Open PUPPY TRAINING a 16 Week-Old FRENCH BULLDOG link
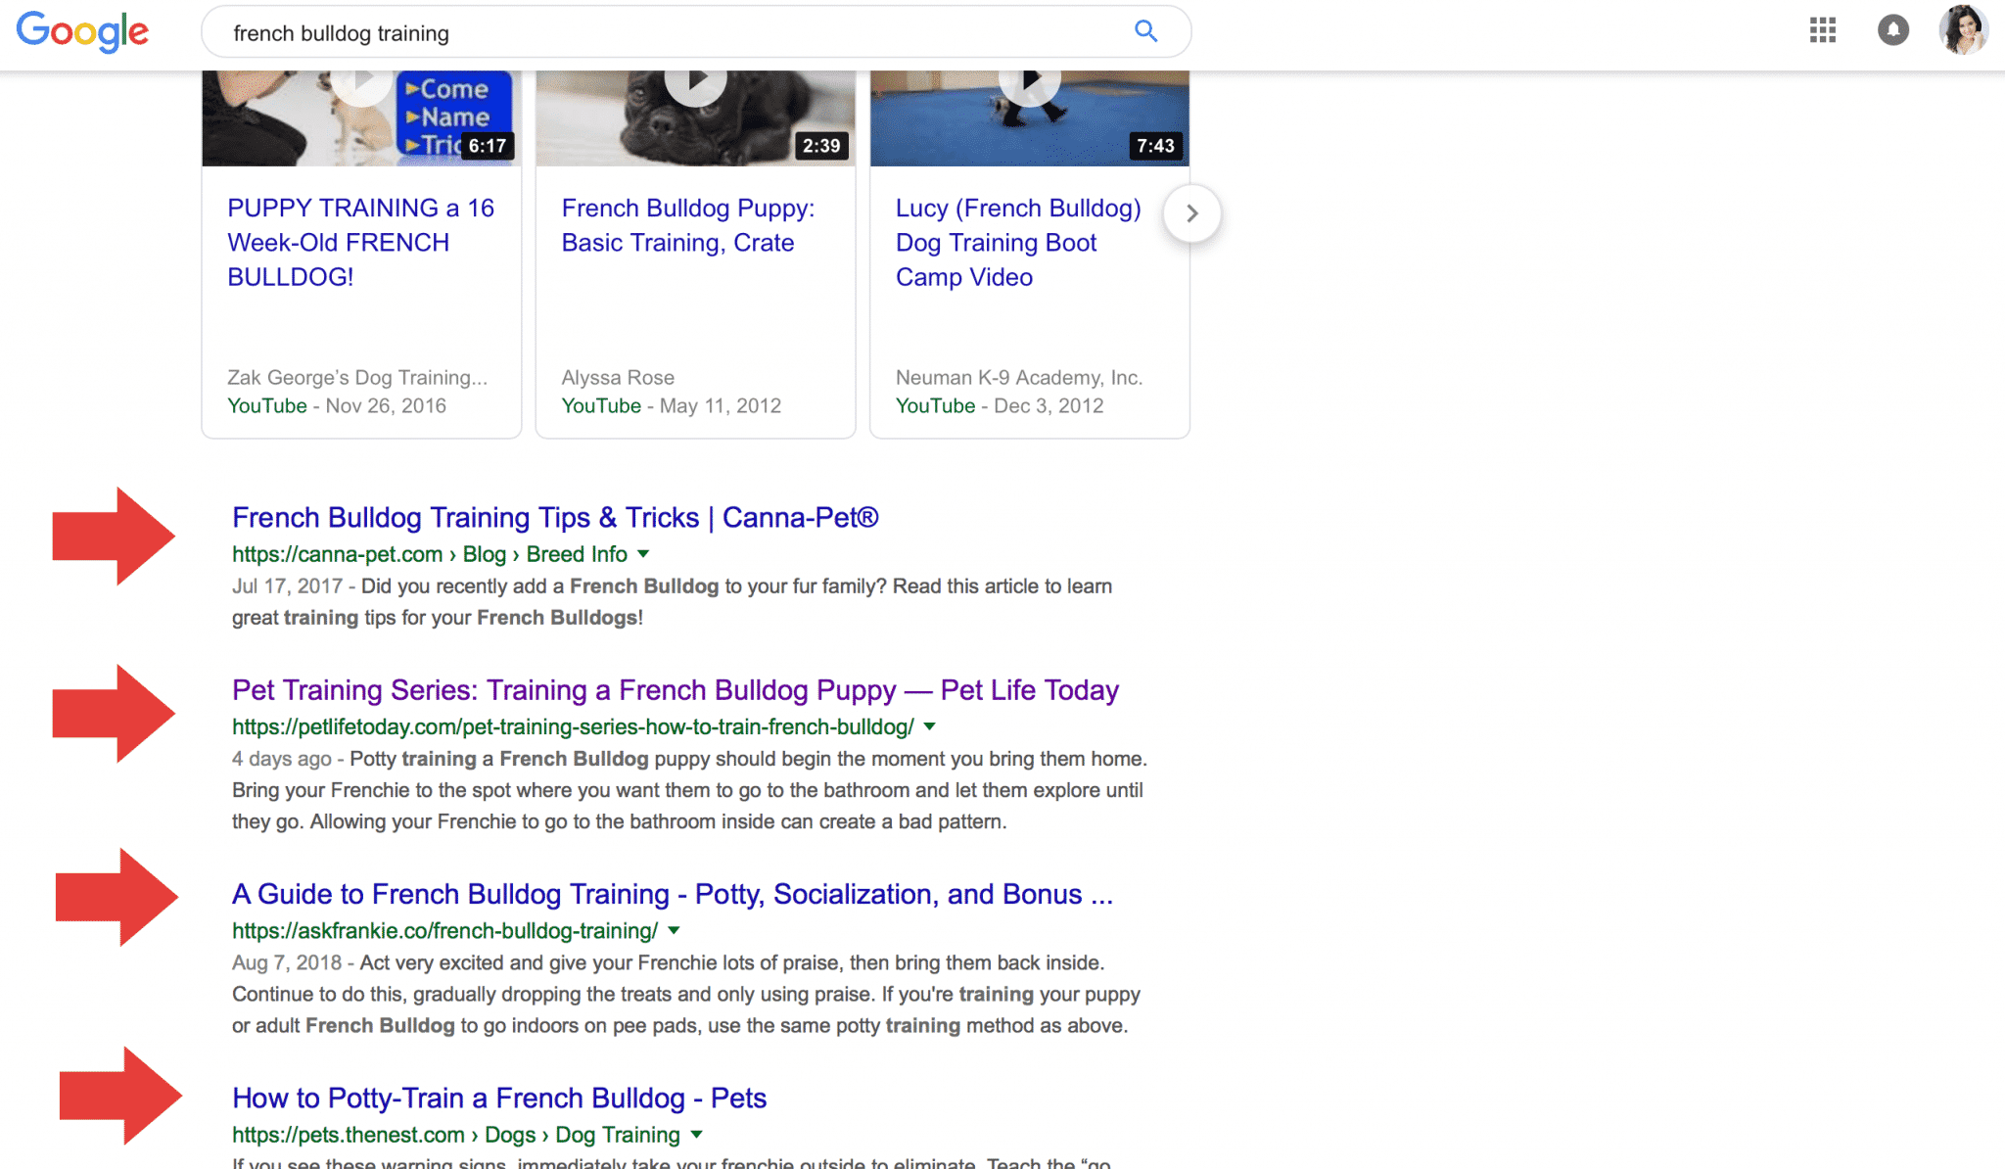The width and height of the screenshot is (2005, 1169). 360,243
